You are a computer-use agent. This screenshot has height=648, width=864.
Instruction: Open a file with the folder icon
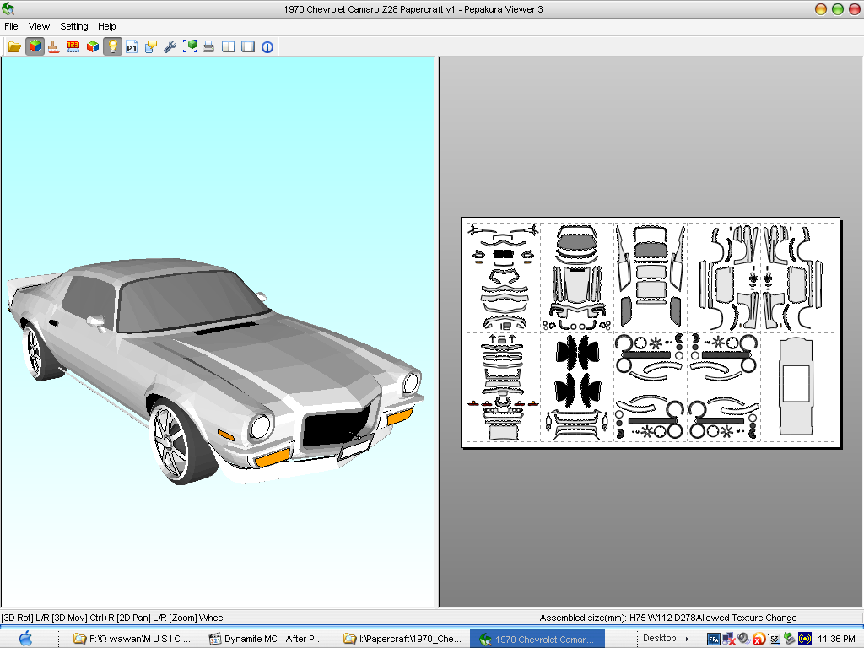tap(14, 47)
